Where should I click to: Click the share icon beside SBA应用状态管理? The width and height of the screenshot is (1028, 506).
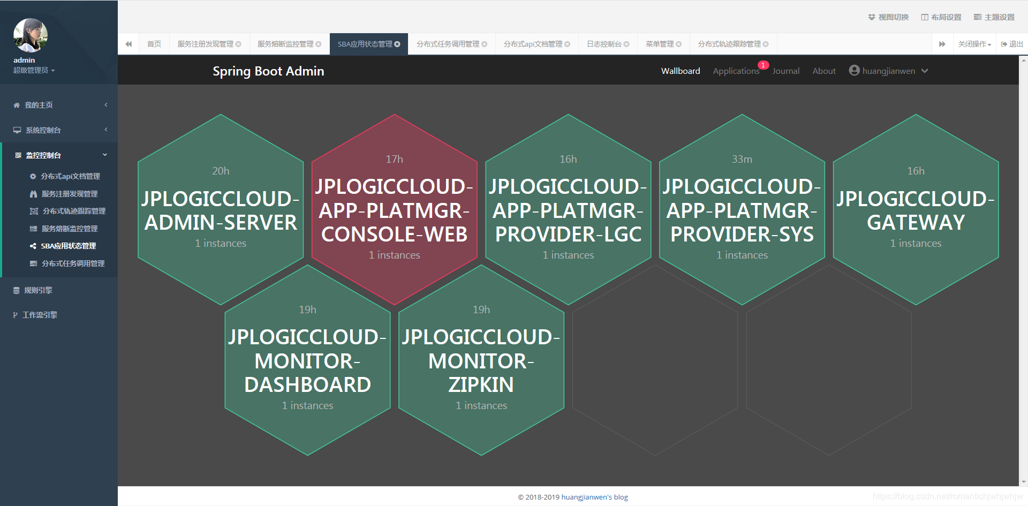[33, 246]
